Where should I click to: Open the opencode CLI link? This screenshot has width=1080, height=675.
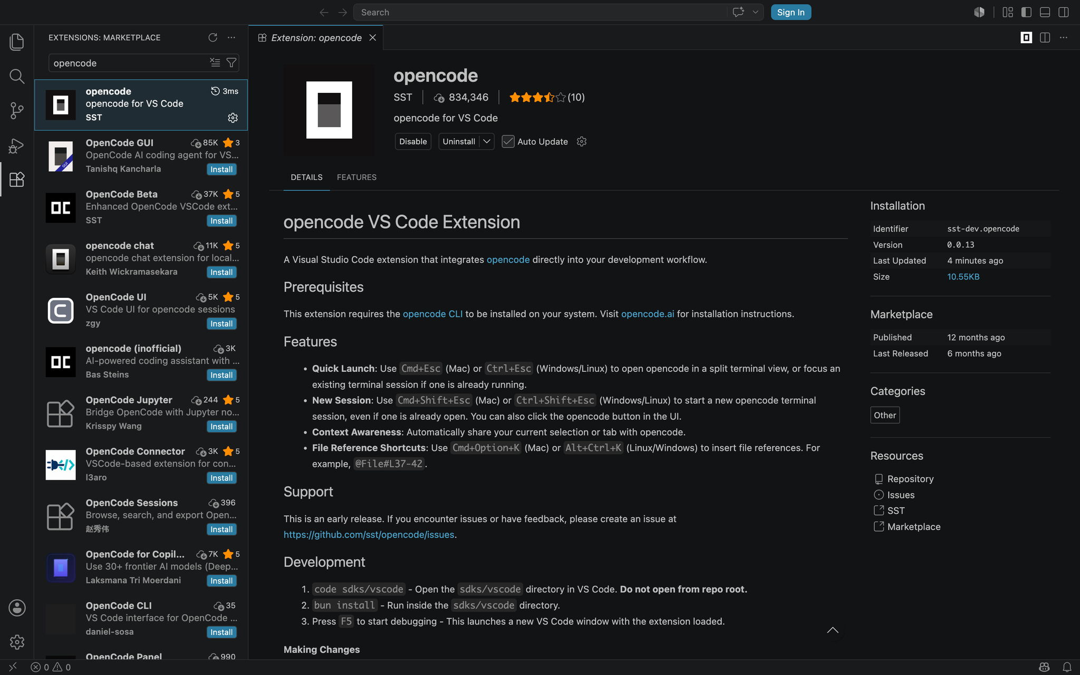[x=432, y=314]
